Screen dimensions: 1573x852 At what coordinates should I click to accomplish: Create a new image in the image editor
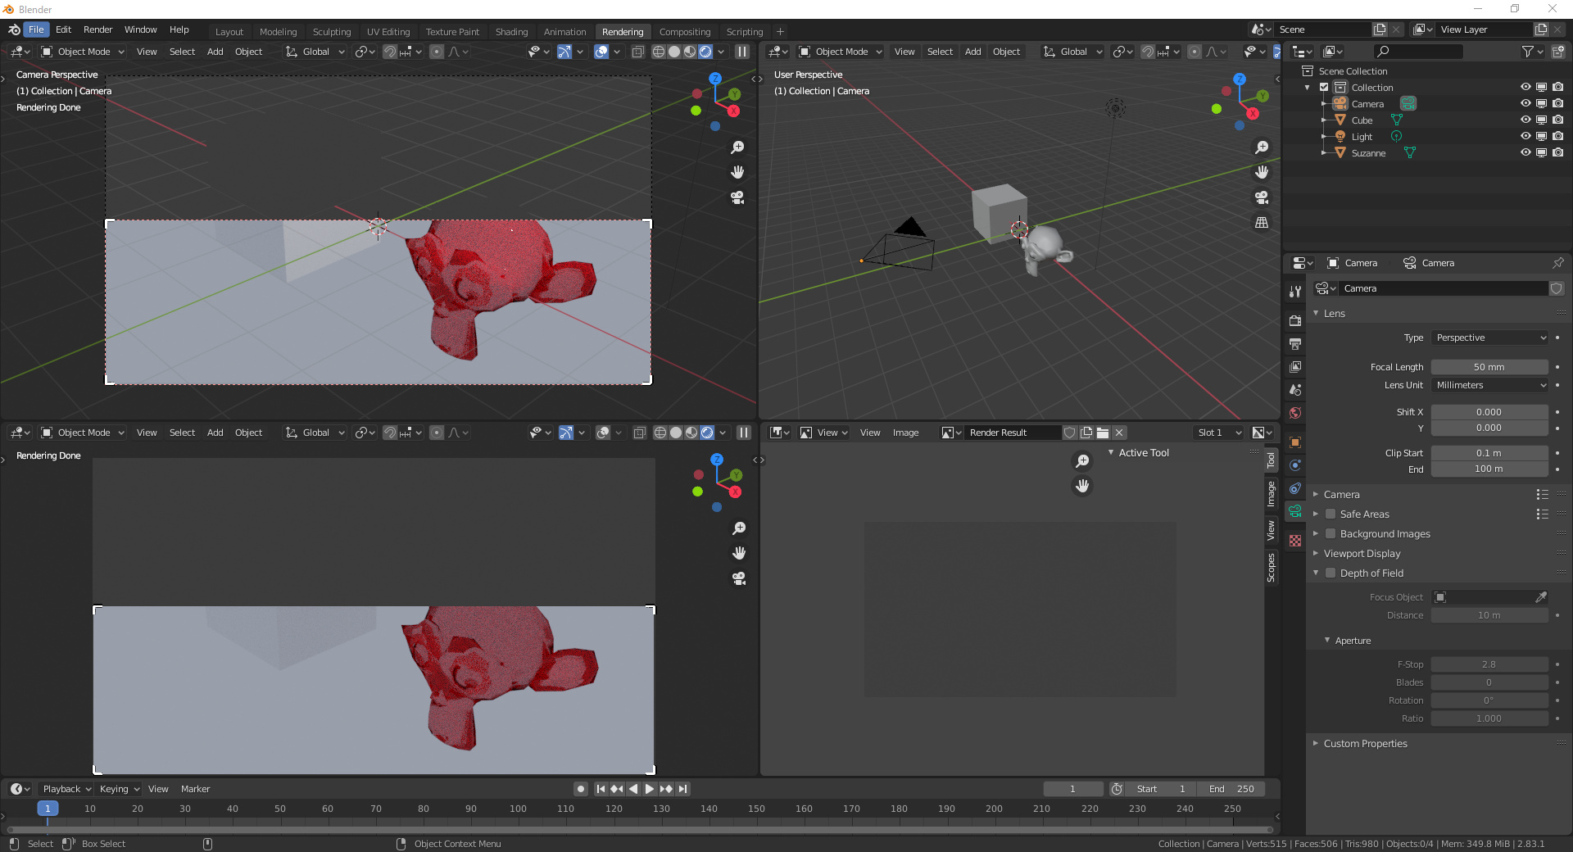(1086, 433)
